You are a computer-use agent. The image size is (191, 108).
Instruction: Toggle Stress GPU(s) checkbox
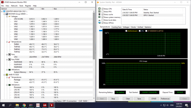tap(103, 23)
